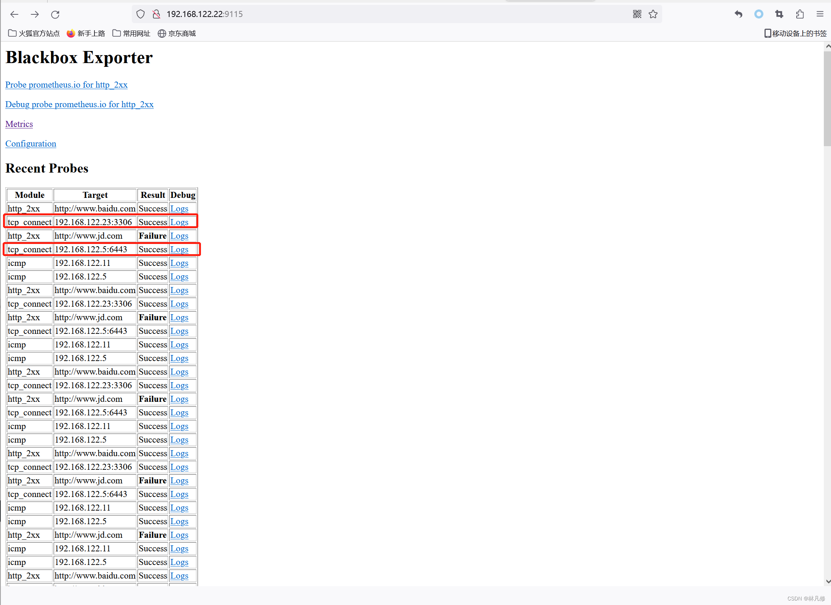The height and width of the screenshot is (605, 831).
Task: Open 火狐官方站点 bookmark folder
Action: pyautogui.click(x=34, y=34)
